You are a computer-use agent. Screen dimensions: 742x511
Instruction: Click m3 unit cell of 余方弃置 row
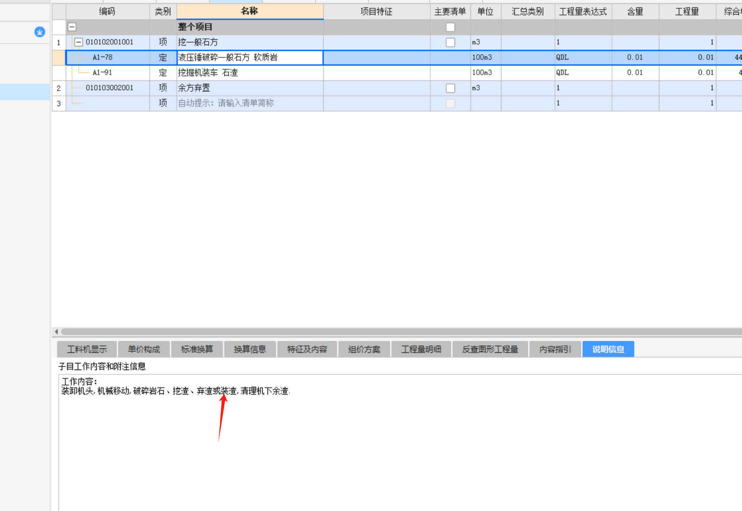(486, 88)
